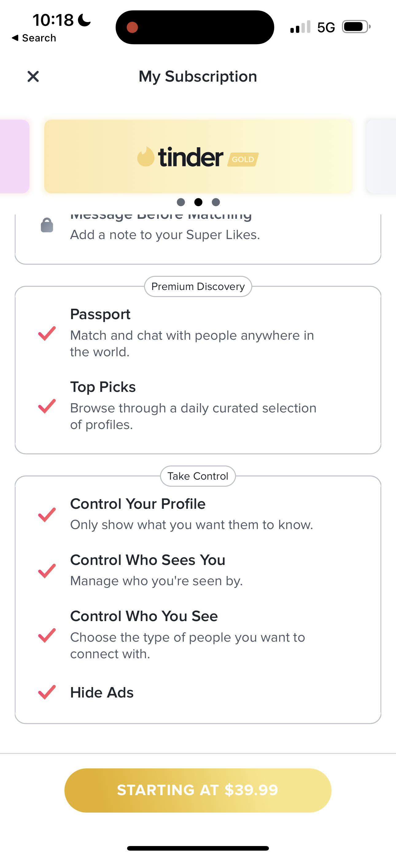Tap the Hide Ads checkmark
The image size is (396, 858).
[x=47, y=692]
